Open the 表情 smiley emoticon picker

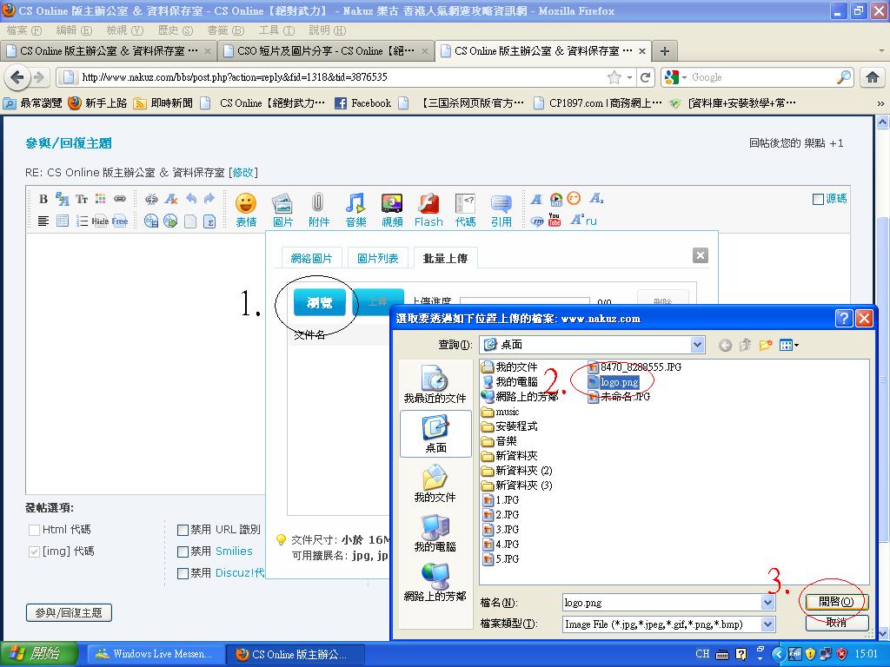pyautogui.click(x=246, y=209)
